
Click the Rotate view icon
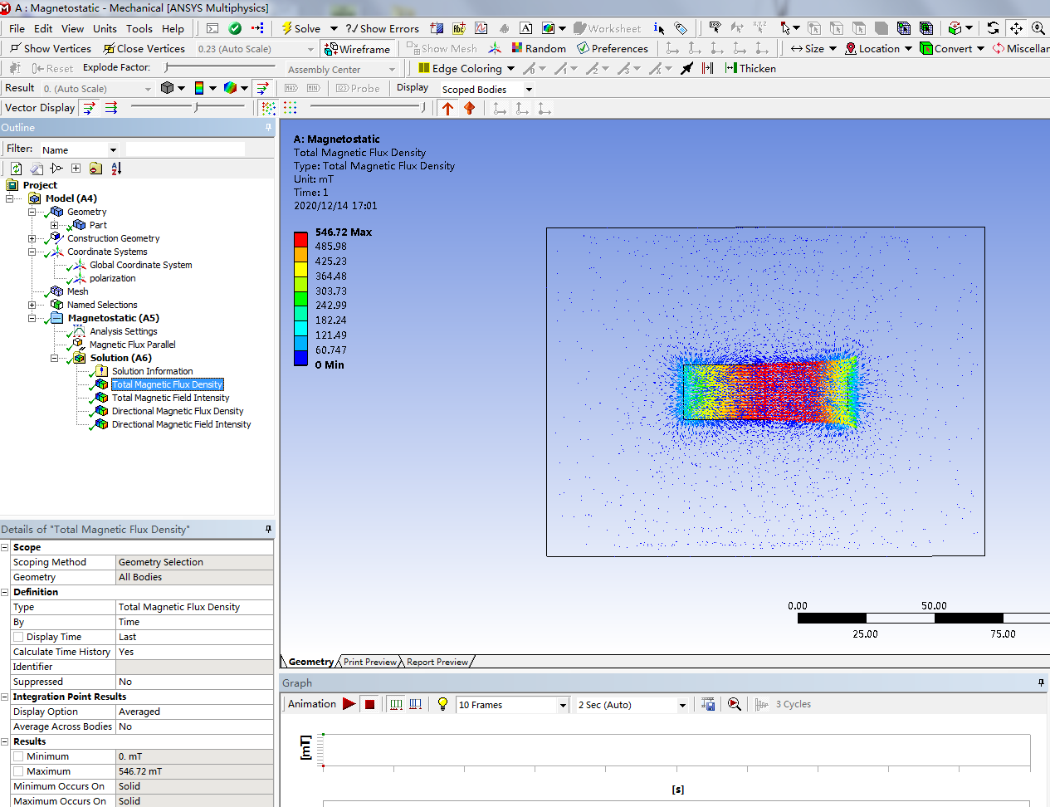pos(993,28)
